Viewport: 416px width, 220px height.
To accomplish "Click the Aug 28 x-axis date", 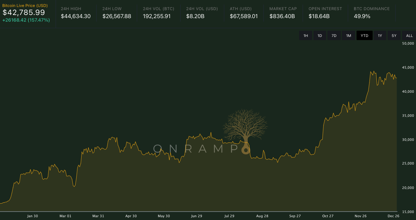I will pos(262,216).
